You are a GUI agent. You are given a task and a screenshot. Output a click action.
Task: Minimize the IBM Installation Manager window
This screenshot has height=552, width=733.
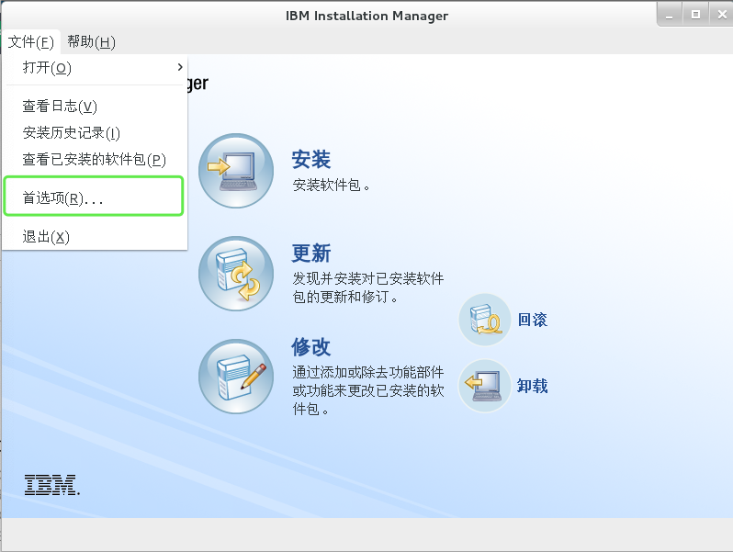tap(670, 15)
